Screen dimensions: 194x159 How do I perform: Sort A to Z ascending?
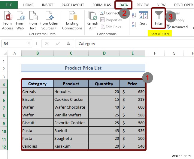[134, 15]
